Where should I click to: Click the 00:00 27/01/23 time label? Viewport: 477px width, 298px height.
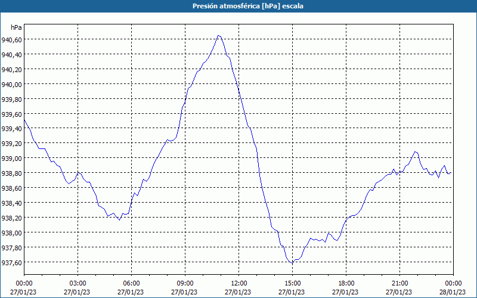pos(23,288)
